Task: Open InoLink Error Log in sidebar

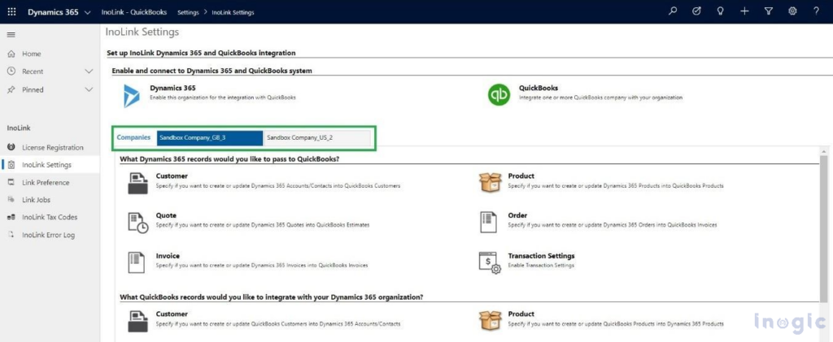Action: (x=50, y=235)
